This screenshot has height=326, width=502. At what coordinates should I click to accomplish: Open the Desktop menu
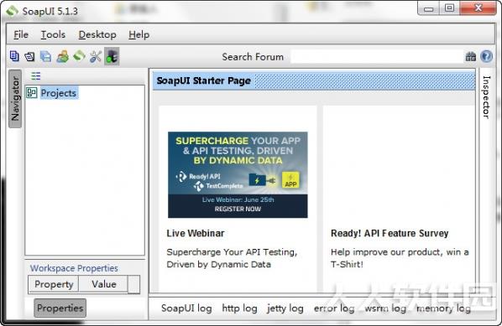pos(97,34)
